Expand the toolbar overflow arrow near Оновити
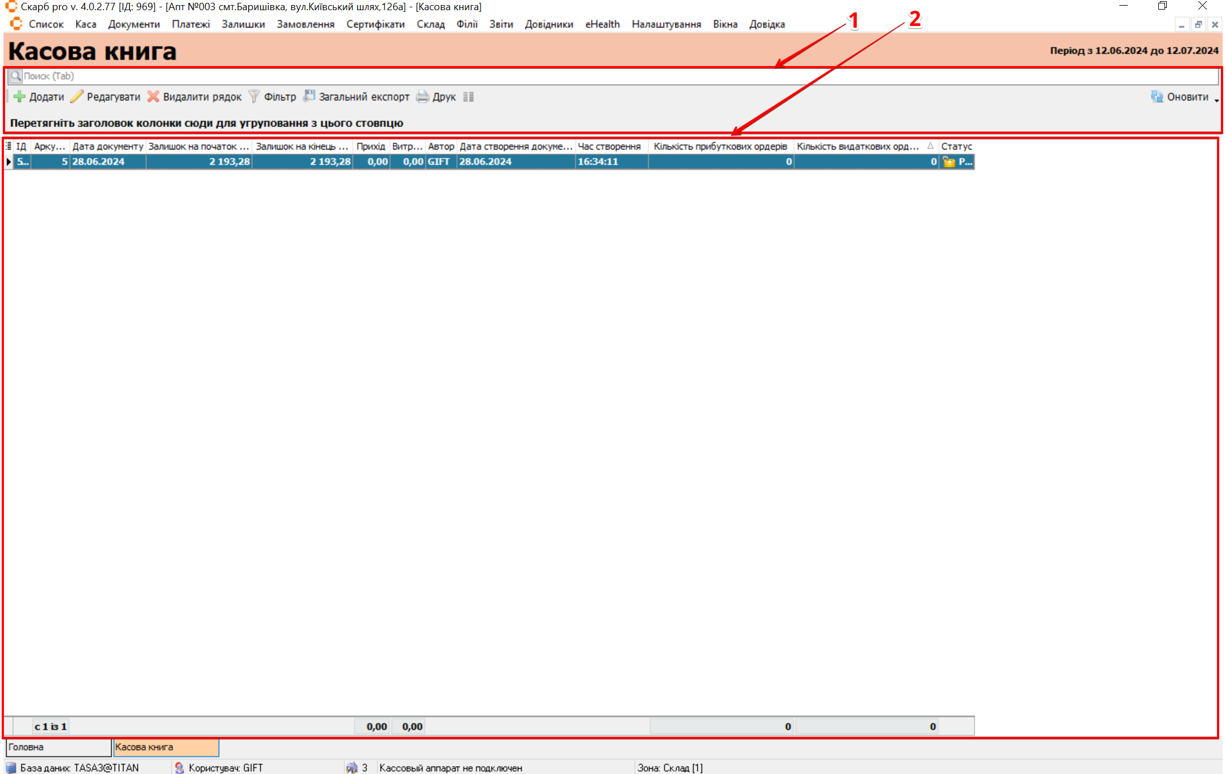 point(1216,100)
